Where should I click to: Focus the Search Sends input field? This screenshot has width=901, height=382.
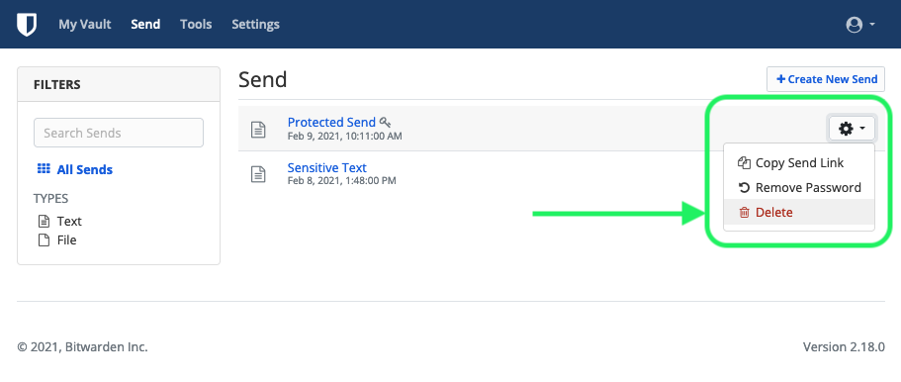click(x=119, y=133)
